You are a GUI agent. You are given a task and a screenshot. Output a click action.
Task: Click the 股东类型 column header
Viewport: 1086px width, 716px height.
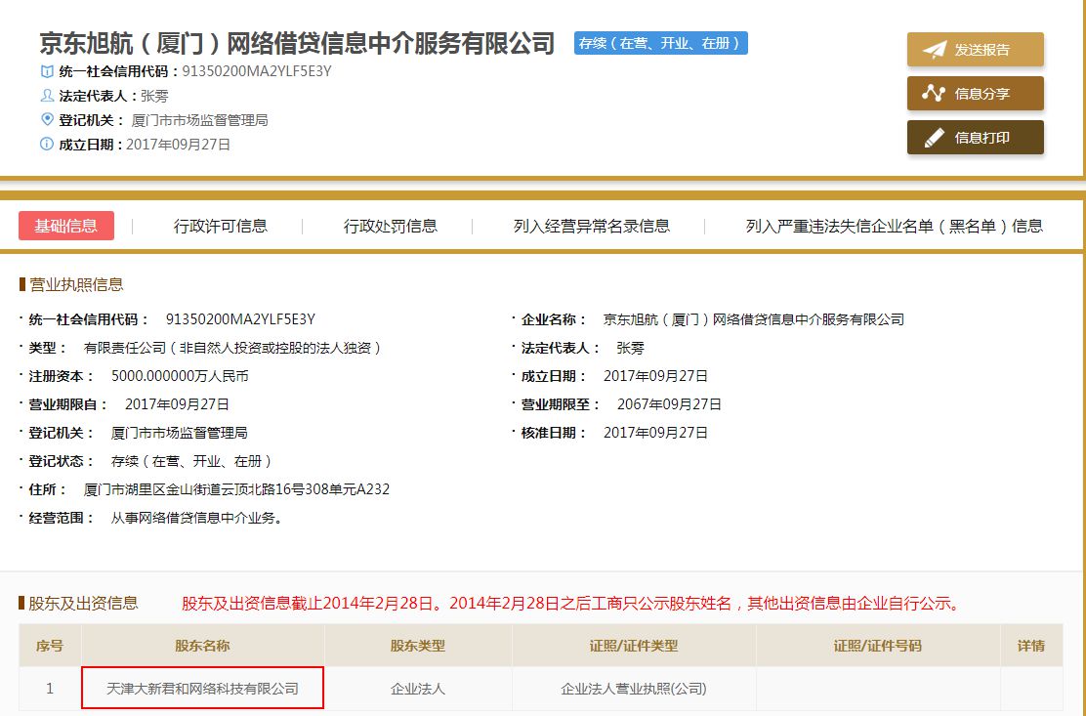(x=418, y=646)
